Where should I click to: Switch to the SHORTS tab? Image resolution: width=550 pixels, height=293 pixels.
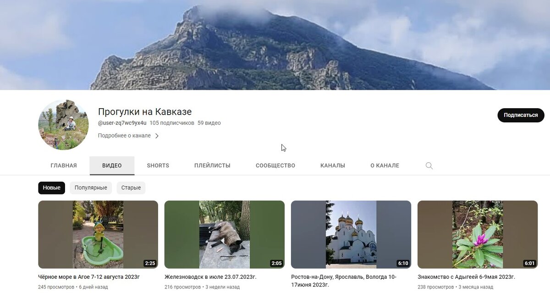pos(158,165)
